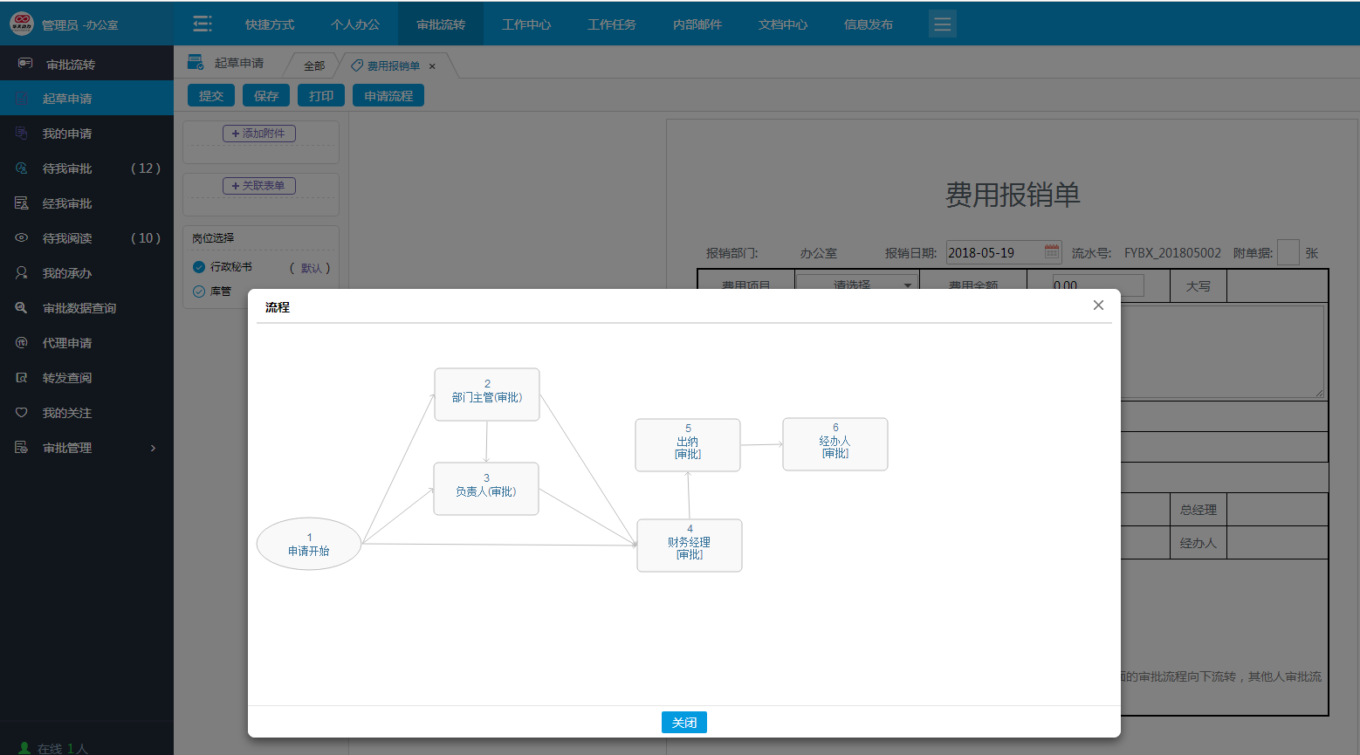This screenshot has height=755, width=1360.
Task: Select the 负责人(审批) flow node
Action: pos(486,489)
